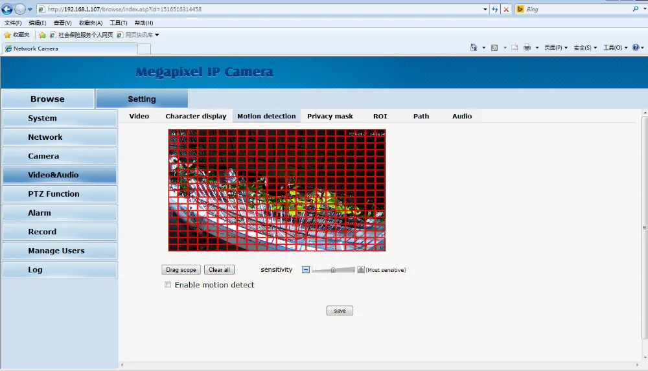Open the Video&Audio sidebar section
Screen dimensions: 648x371
point(60,175)
